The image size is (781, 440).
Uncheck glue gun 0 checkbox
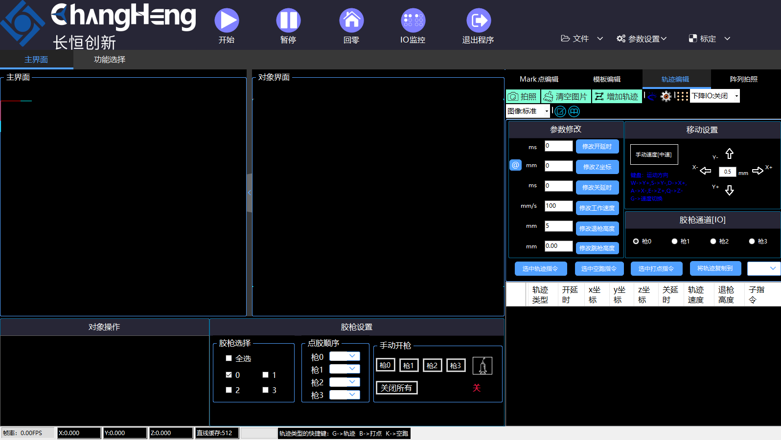229,375
